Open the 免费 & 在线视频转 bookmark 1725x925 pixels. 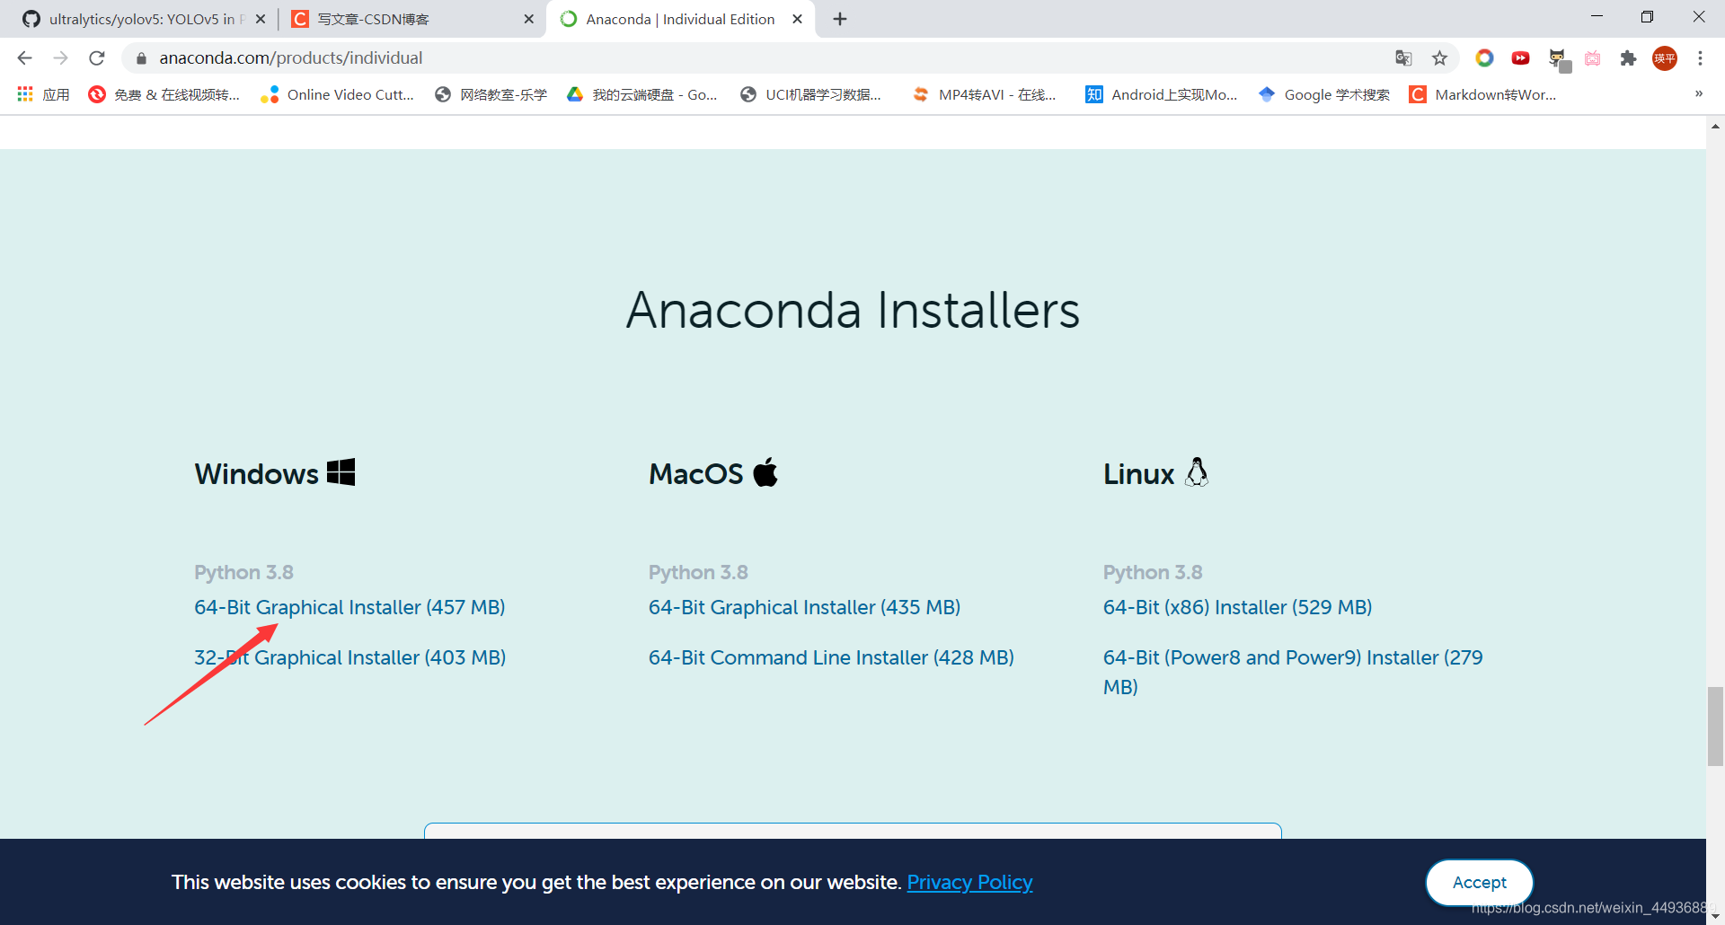point(164,94)
